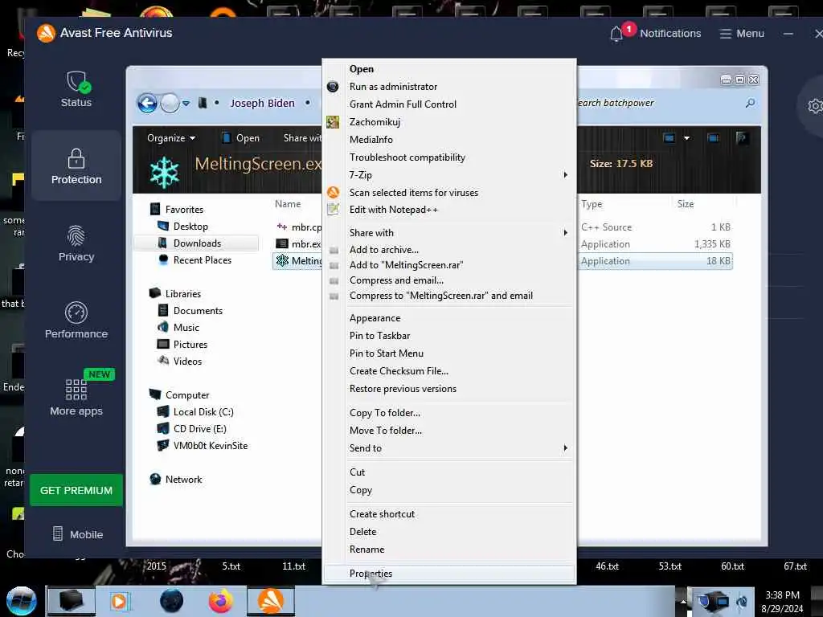The width and height of the screenshot is (823, 617).
Task: Open Avast Menu hamburger
Action: pos(742,33)
